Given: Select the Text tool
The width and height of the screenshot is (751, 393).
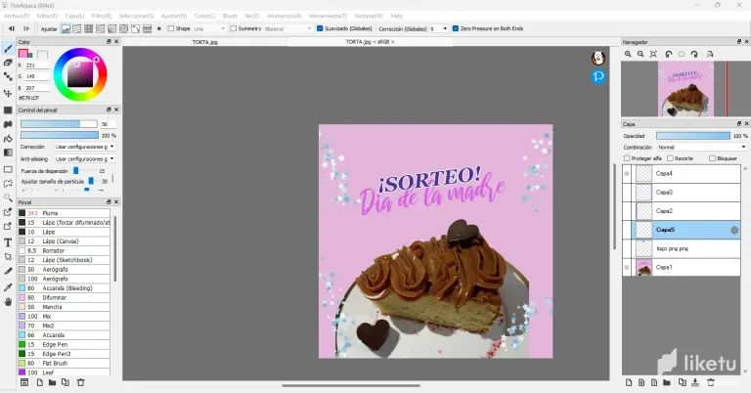Looking at the screenshot, I should pos(8,242).
